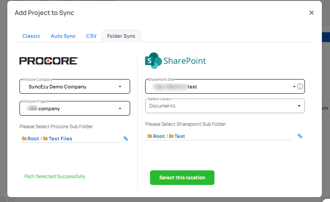Click the SharePoint logo icon
This screenshot has width=330, height=202.
tap(153, 61)
